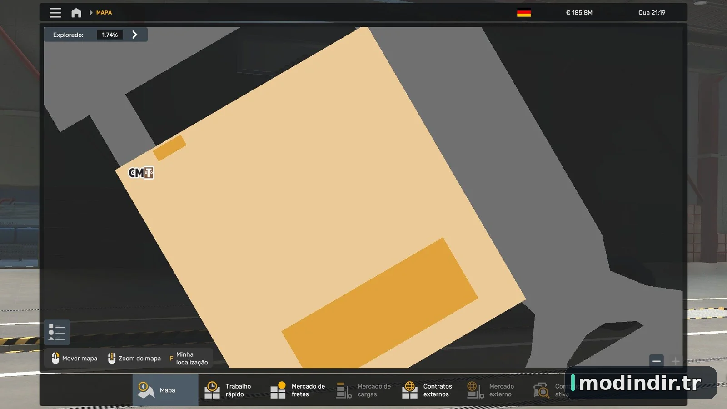Click the 1.74% explored value
This screenshot has height=409, width=727.
(x=110, y=35)
